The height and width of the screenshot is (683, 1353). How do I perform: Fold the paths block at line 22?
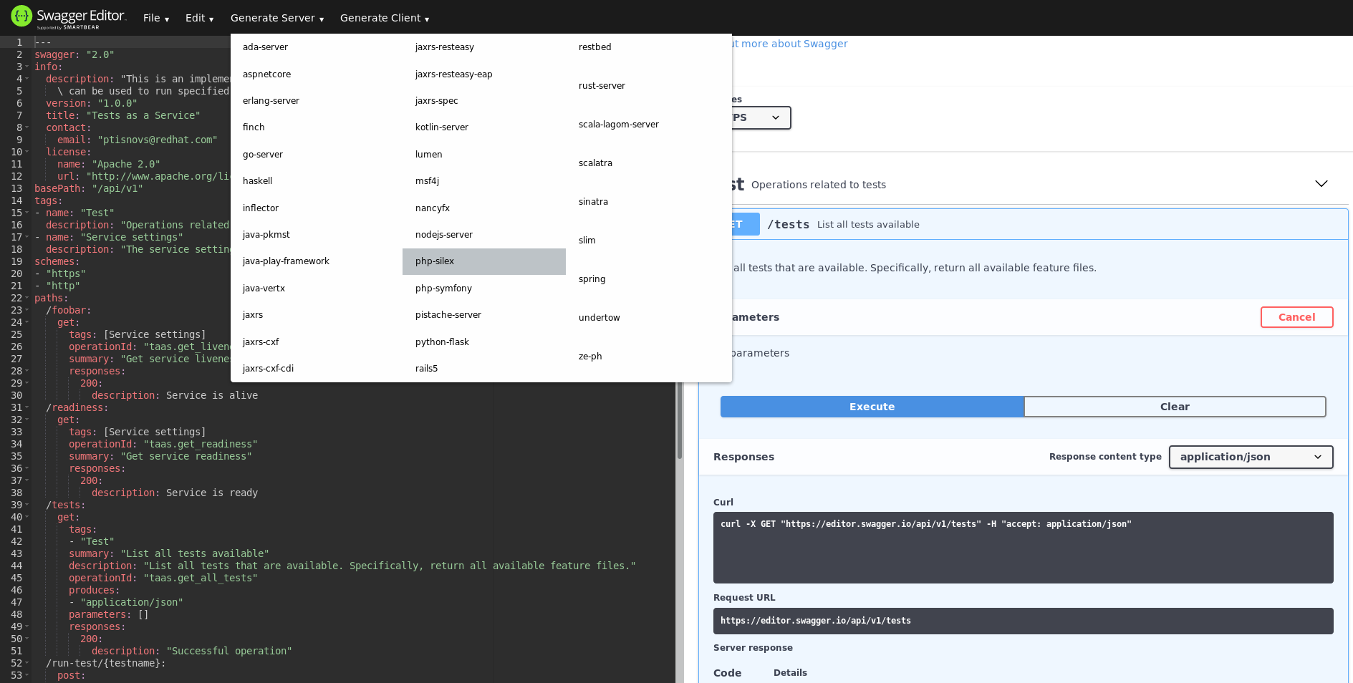coord(27,298)
